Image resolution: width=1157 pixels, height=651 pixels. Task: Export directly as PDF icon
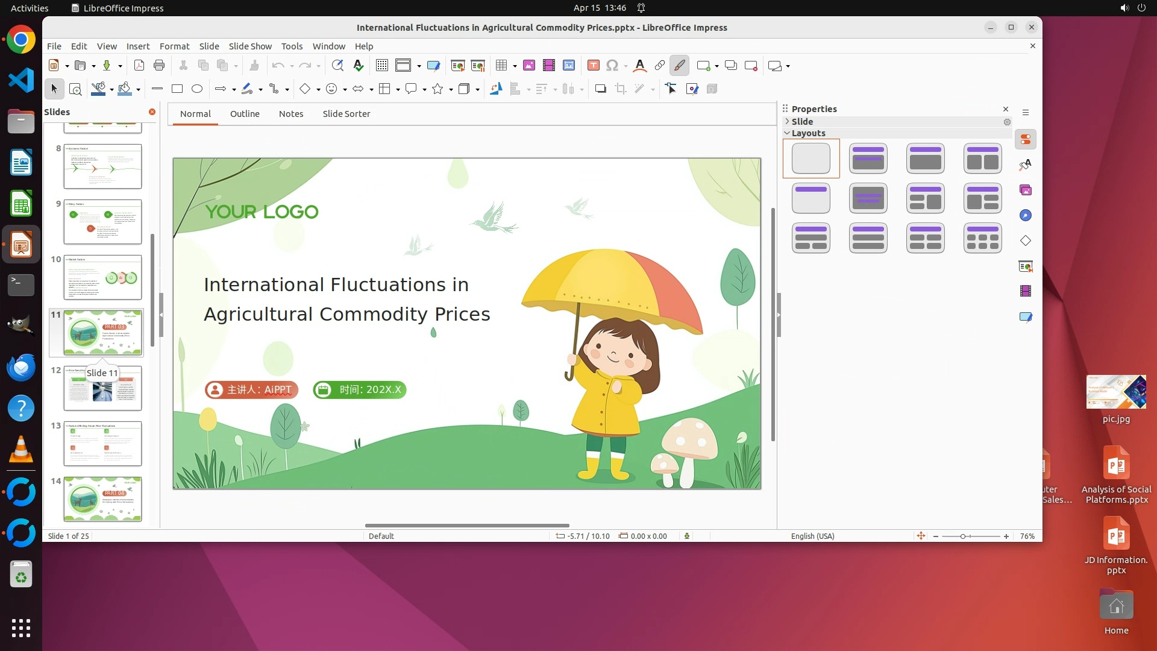(x=139, y=66)
